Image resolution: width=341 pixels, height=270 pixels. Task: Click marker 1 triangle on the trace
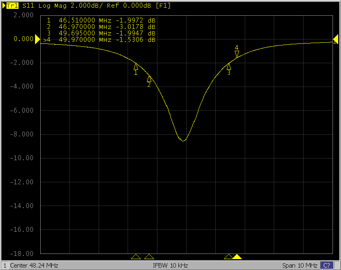(136, 66)
